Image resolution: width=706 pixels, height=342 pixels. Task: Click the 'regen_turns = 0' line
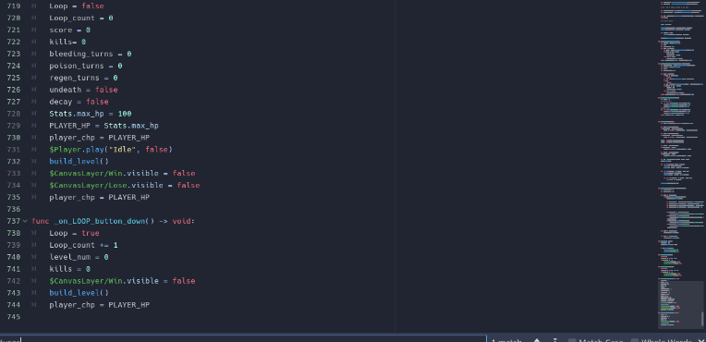(x=83, y=78)
